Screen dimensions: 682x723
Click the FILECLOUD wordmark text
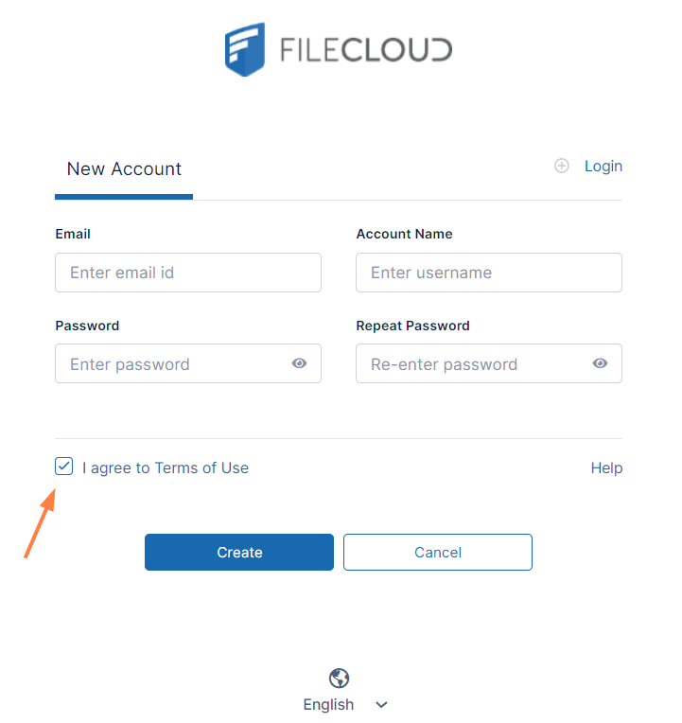coord(365,49)
